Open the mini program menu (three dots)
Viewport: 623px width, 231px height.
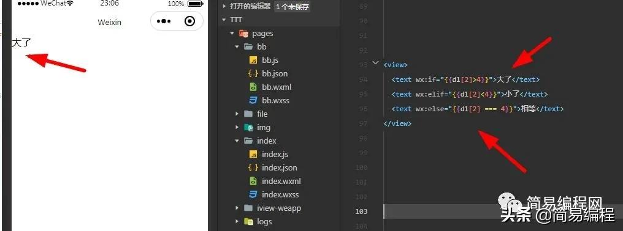tap(164, 21)
